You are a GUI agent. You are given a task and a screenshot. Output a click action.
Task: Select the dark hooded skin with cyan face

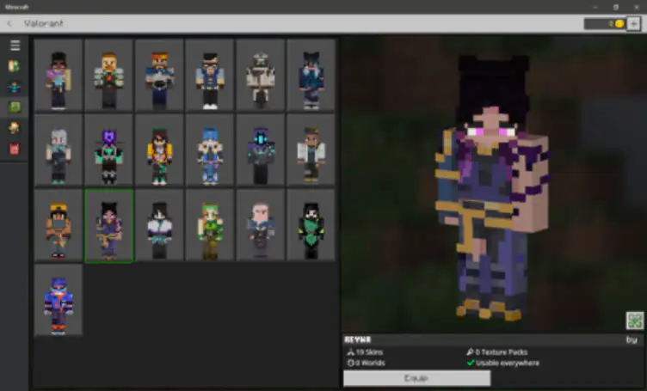click(261, 150)
